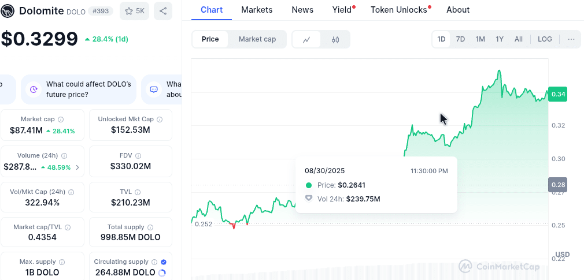
Task: Add DOLO to watchlist with star button
Action: click(x=135, y=11)
